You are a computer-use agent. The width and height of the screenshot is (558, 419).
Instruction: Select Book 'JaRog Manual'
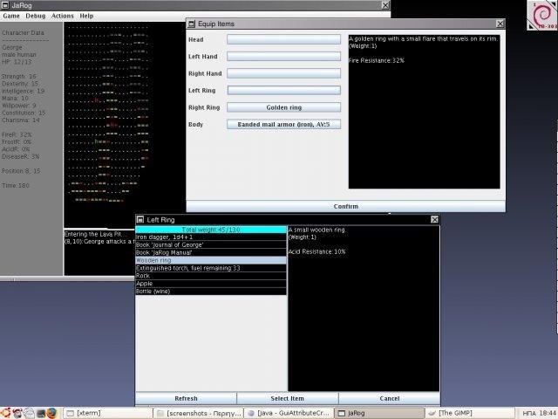[x=211, y=252]
